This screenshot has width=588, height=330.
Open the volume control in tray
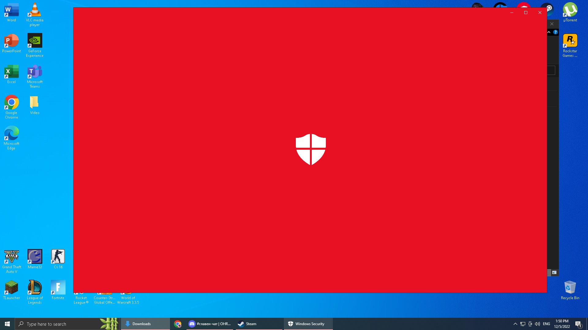click(537, 324)
